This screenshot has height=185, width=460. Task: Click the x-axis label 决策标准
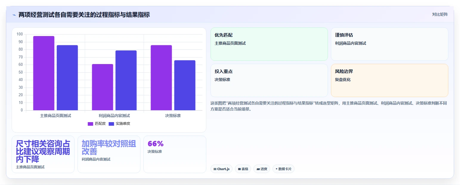(x=173, y=116)
